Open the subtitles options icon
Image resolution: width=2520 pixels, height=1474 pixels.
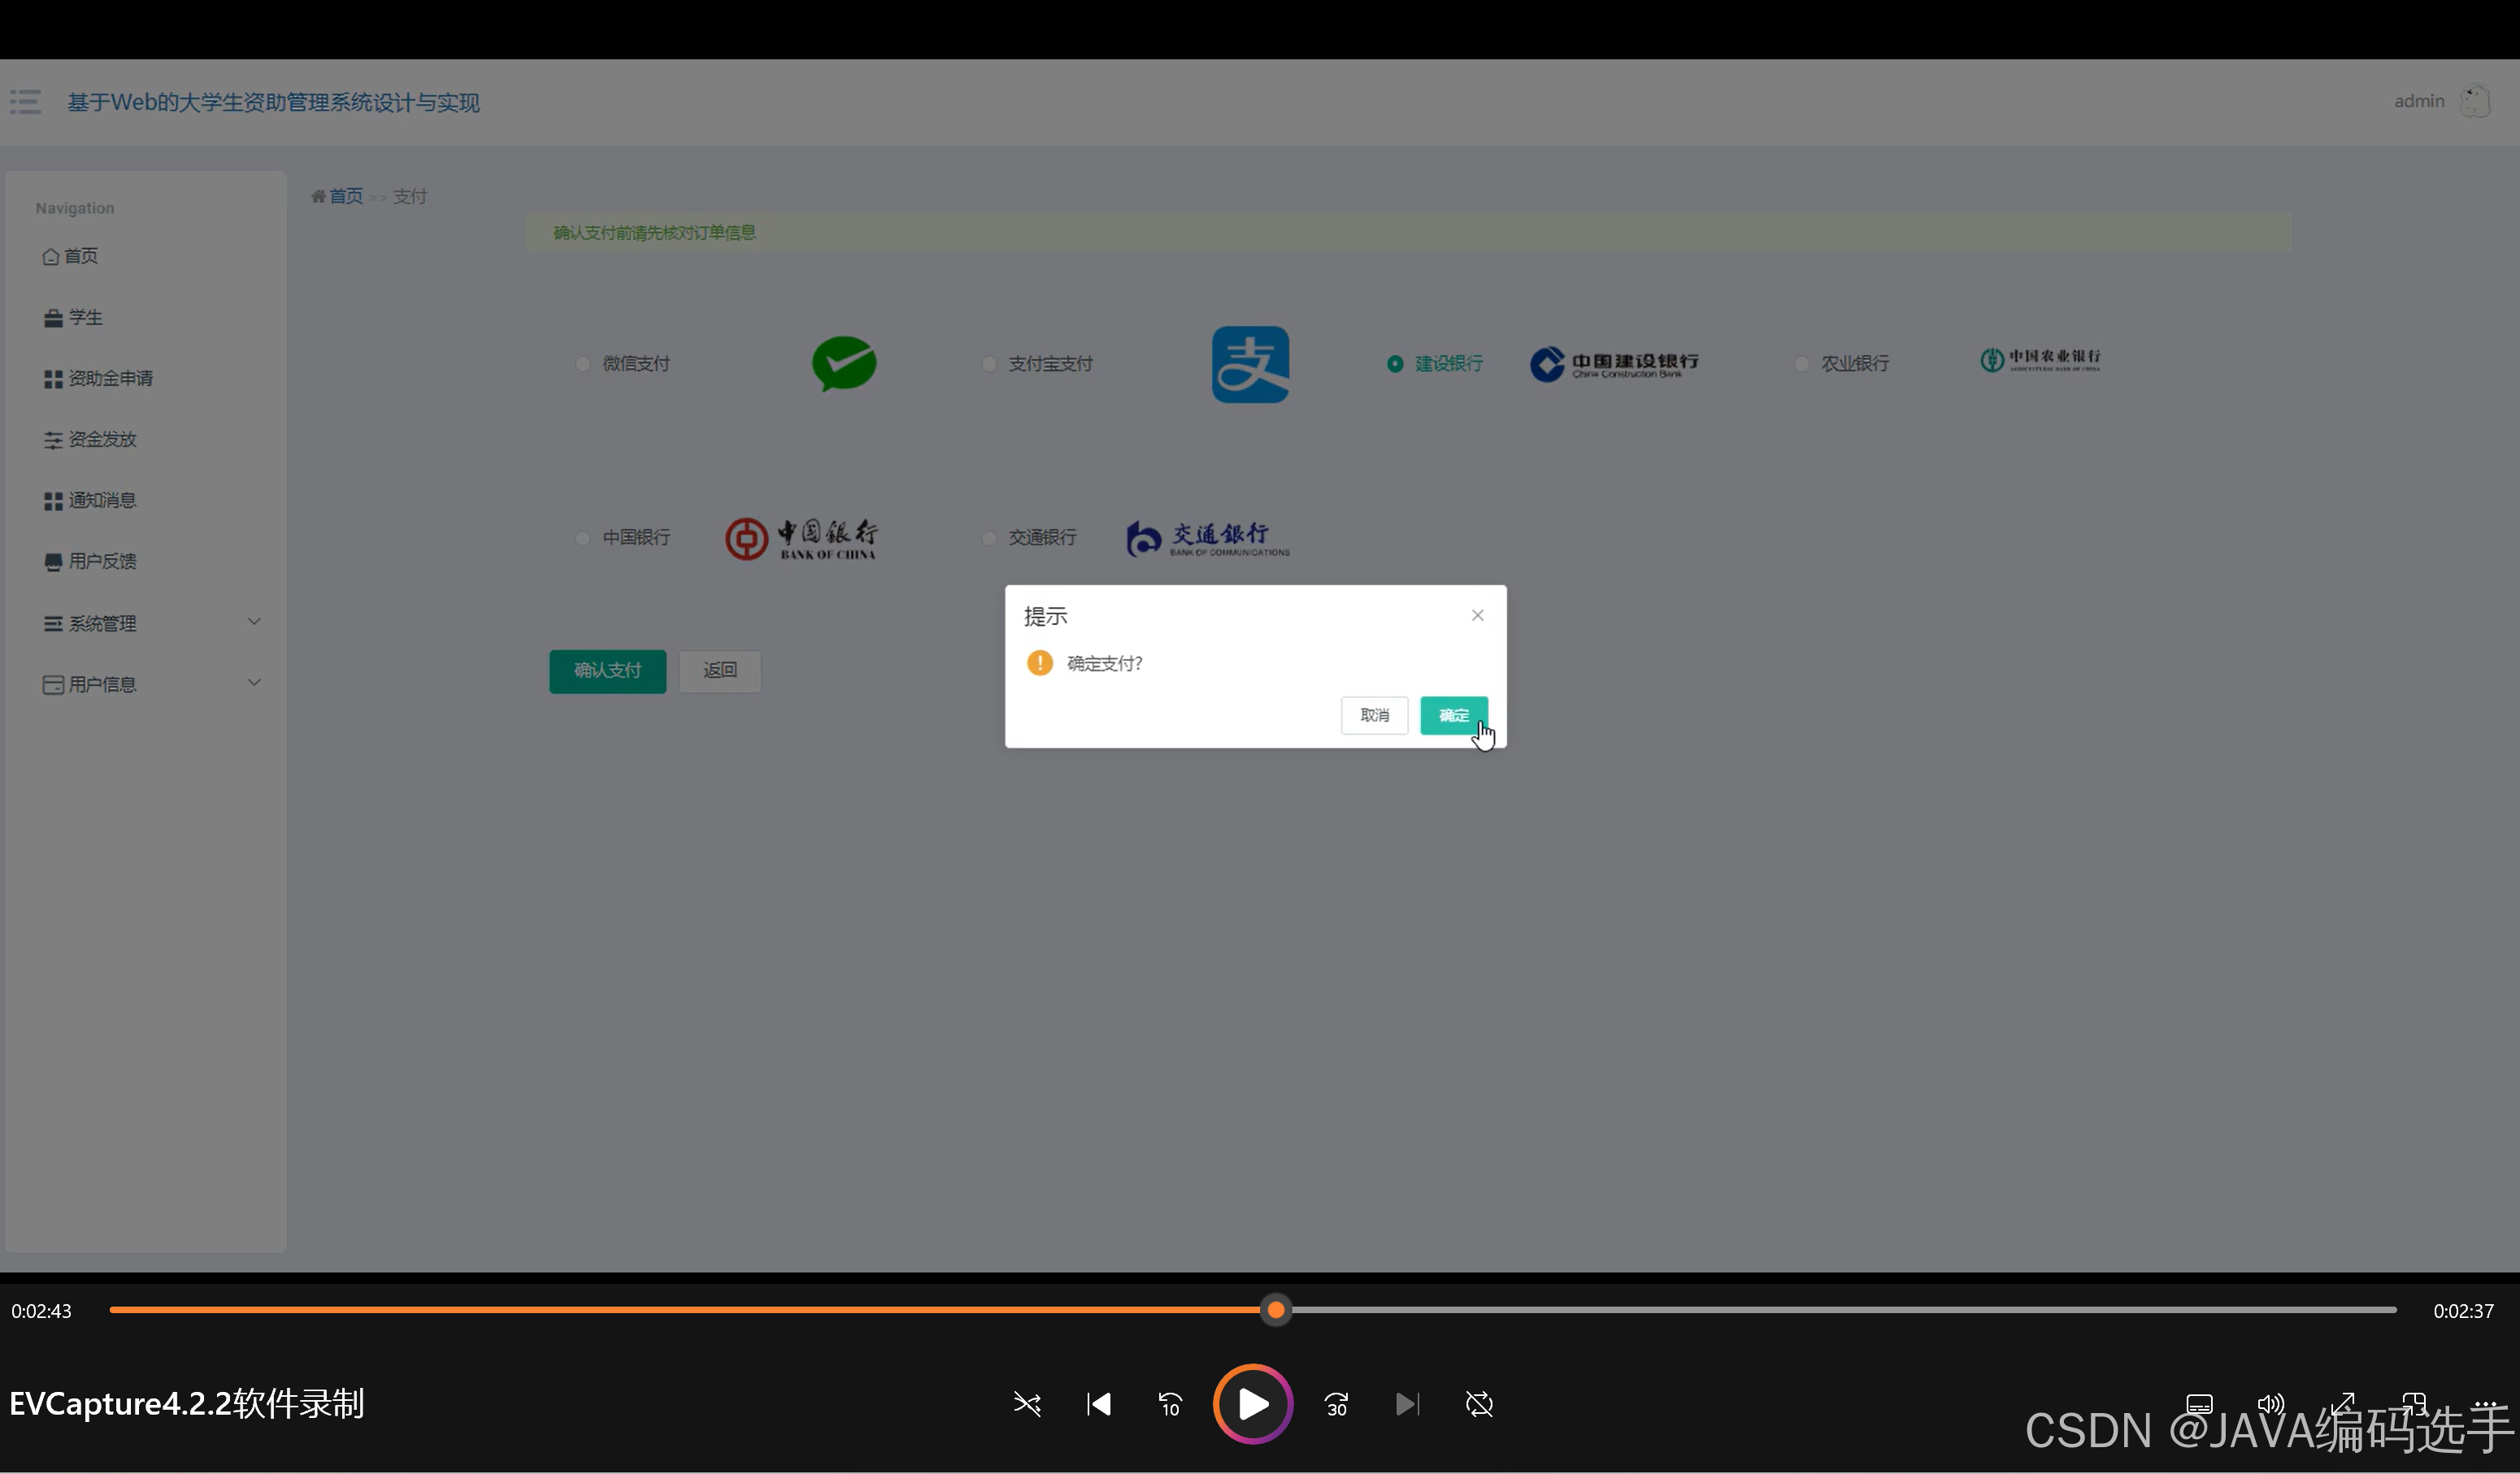(2199, 1404)
